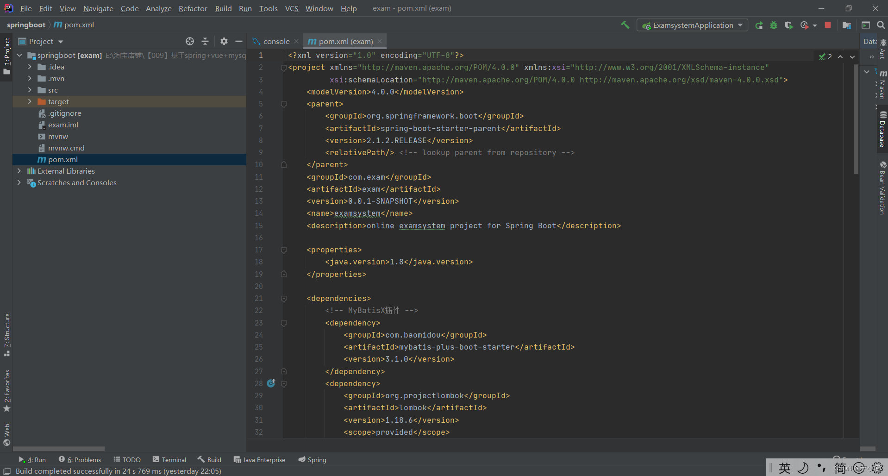Open the Favorites tool window
The height and width of the screenshot is (476, 888).
(7, 391)
